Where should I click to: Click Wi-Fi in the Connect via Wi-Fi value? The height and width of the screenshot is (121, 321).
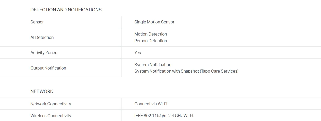coord(162,104)
